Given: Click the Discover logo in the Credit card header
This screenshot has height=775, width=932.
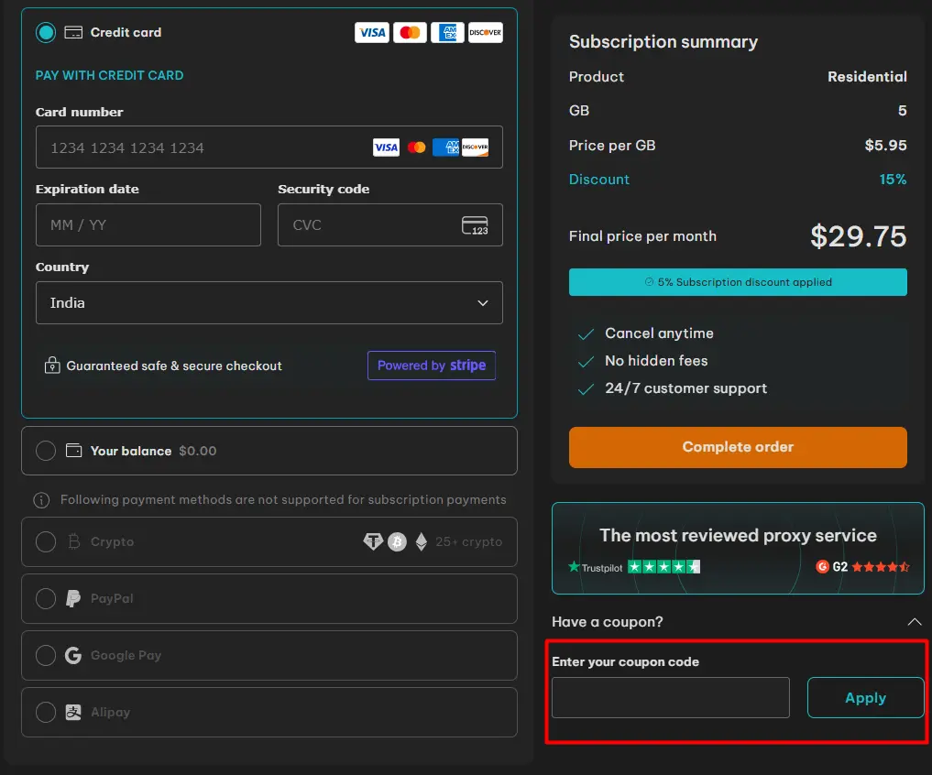Looking at the screenshot, I should [x=485, y=33].
